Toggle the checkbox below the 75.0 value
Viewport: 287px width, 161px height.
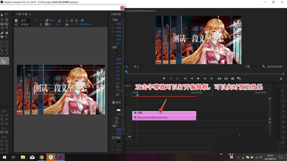point(117,95)
